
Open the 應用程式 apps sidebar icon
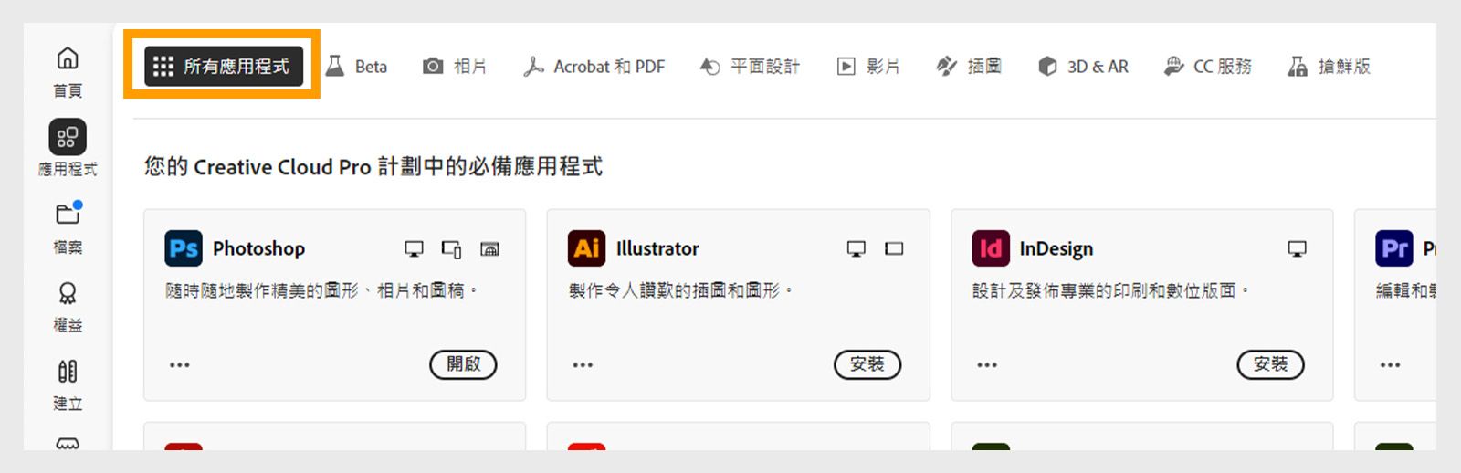(68, 137)
